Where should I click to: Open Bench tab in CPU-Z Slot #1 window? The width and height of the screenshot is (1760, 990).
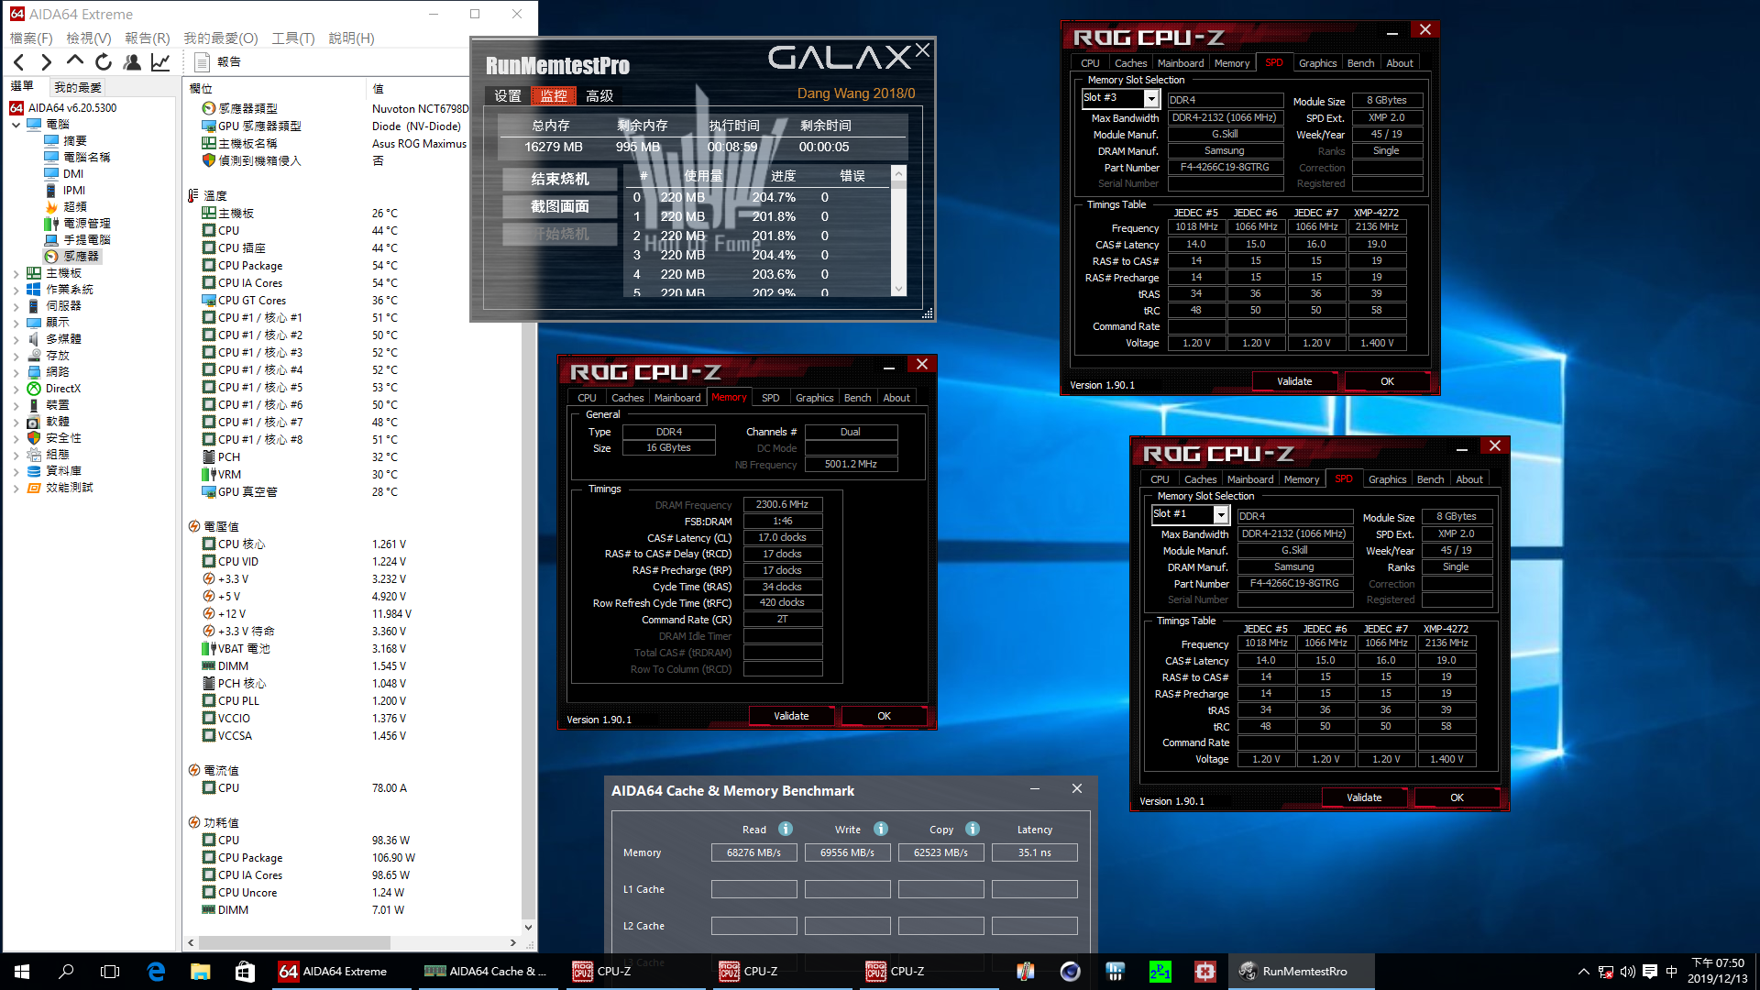pos(1430,479)
